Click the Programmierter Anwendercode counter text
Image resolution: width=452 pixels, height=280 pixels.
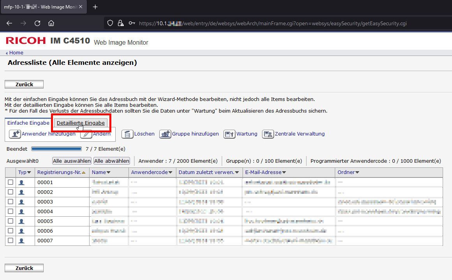(376, 161)
